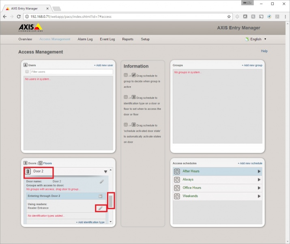
Task: Toggle the select all users checkbox
Action: (x=27, y=72)
